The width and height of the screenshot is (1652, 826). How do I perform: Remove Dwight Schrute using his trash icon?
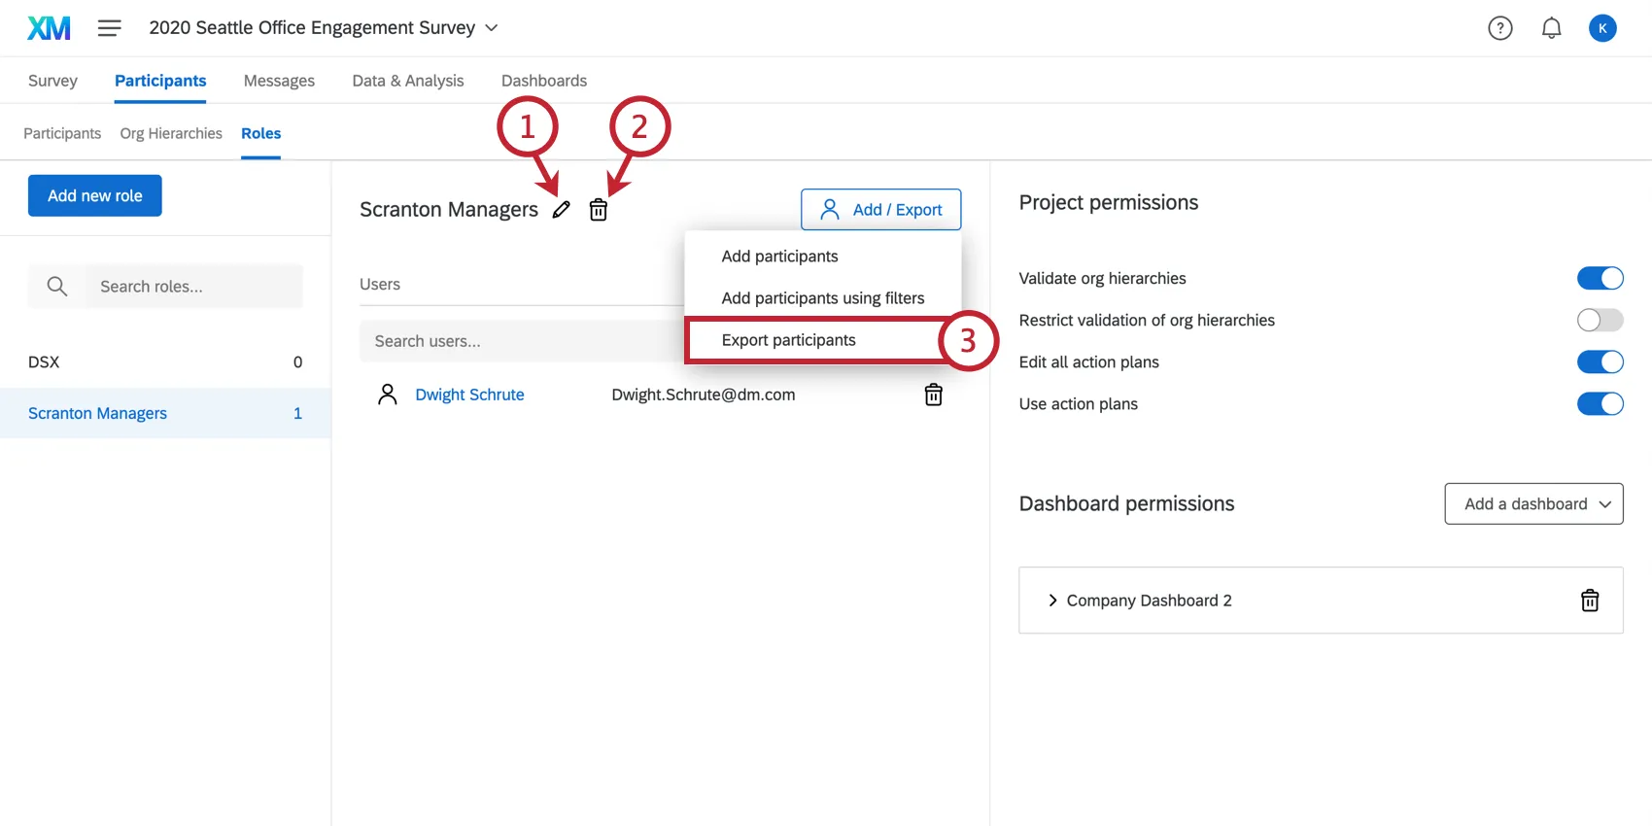tap(933, 395)
